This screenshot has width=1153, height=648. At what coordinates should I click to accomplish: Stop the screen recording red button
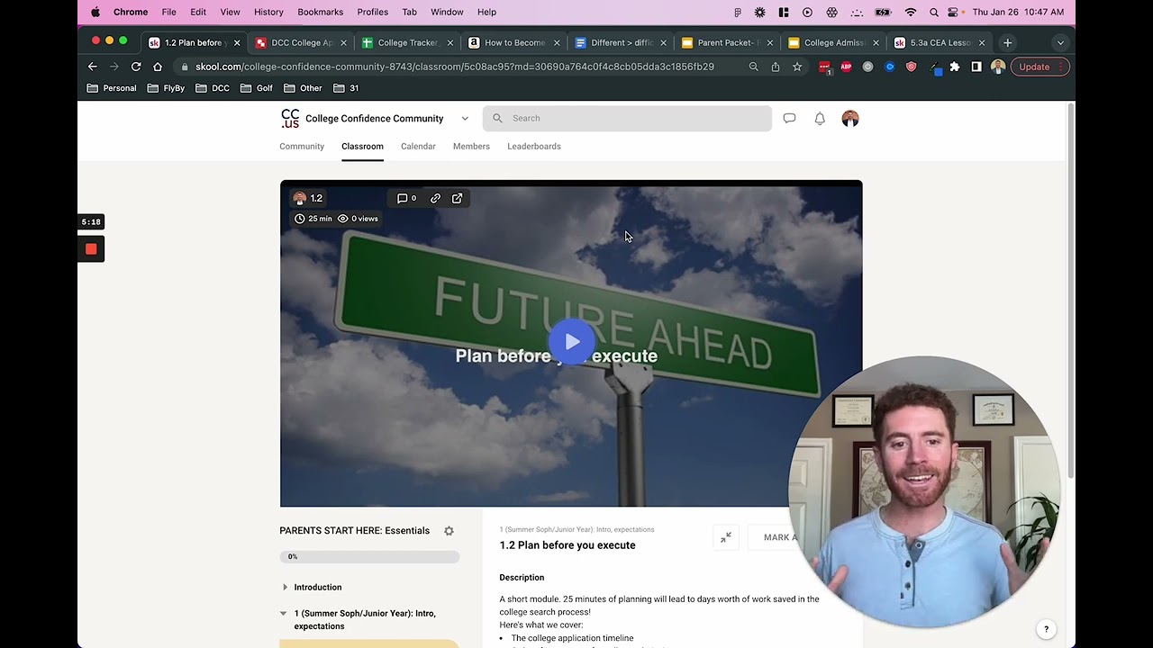tap(91, 249)
